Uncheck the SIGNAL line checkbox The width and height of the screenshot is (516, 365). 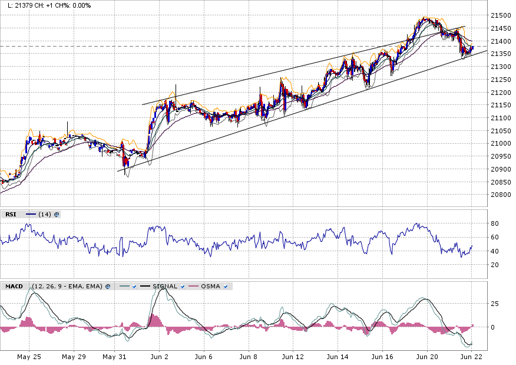pyautogui.click(x=183, y=287)
